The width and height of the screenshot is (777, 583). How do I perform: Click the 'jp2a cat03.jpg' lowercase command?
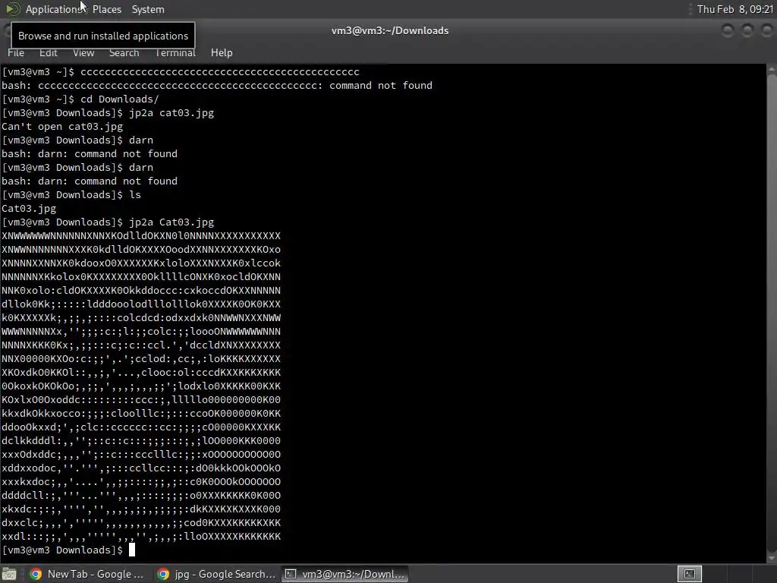tap(171, 113)
